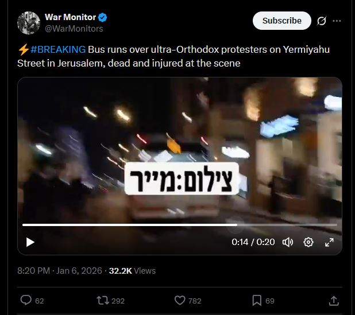
Task: Click the War Monitor display name
Action: [x=71, y=17]
